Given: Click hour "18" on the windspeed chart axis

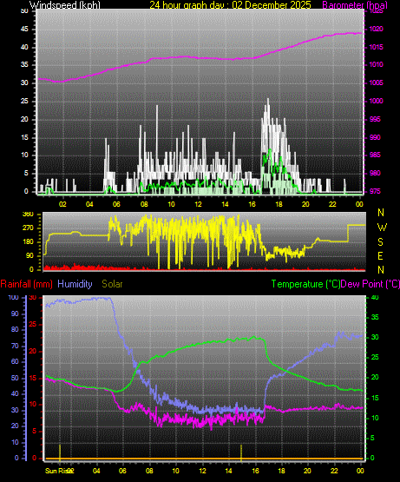Looking at the screenshot, I should (279, 204).
